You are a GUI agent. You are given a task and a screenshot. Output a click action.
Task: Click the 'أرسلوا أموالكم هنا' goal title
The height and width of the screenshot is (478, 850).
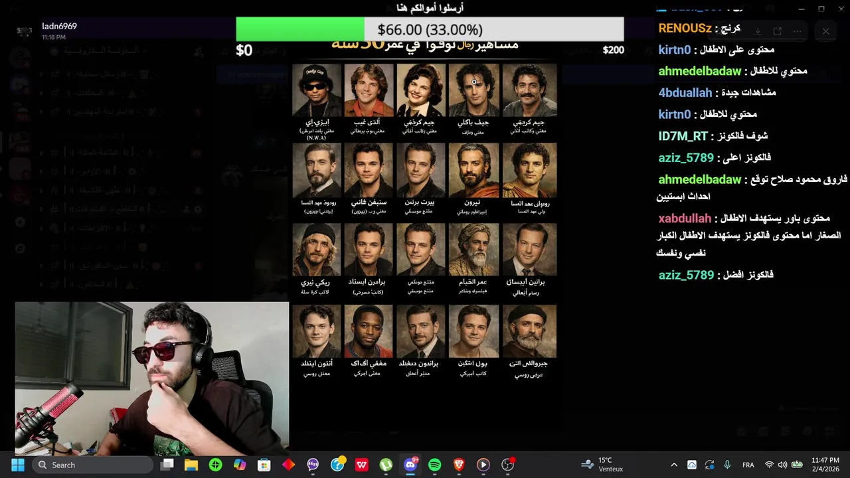point(430,8)
